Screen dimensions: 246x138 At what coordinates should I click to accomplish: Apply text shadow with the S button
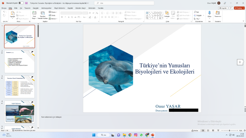72,17
